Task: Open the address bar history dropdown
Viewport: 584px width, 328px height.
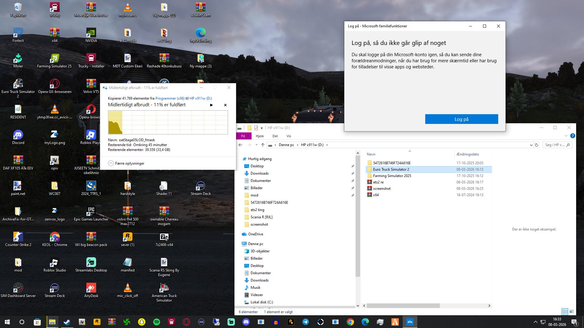Action: pyautogui.click(x=531, y=145)
